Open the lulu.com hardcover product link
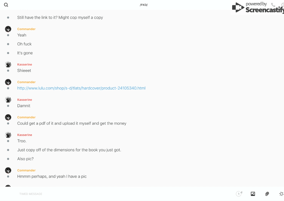 (81, 88)
